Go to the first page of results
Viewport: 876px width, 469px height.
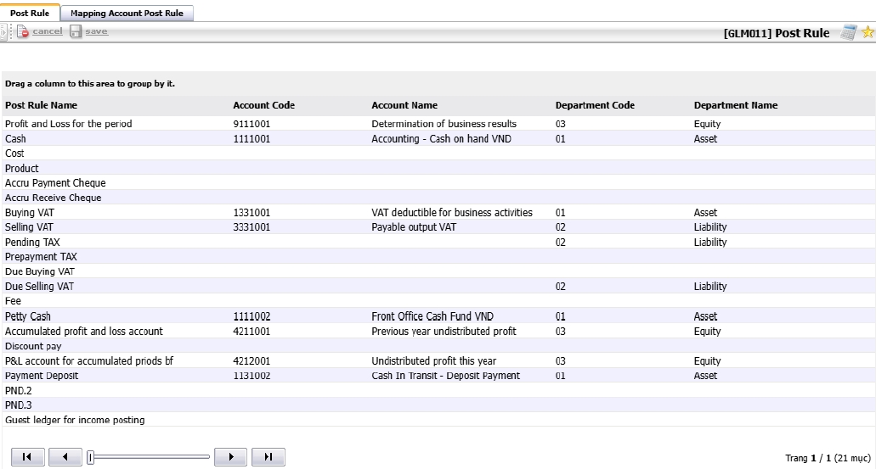[26, 457]
